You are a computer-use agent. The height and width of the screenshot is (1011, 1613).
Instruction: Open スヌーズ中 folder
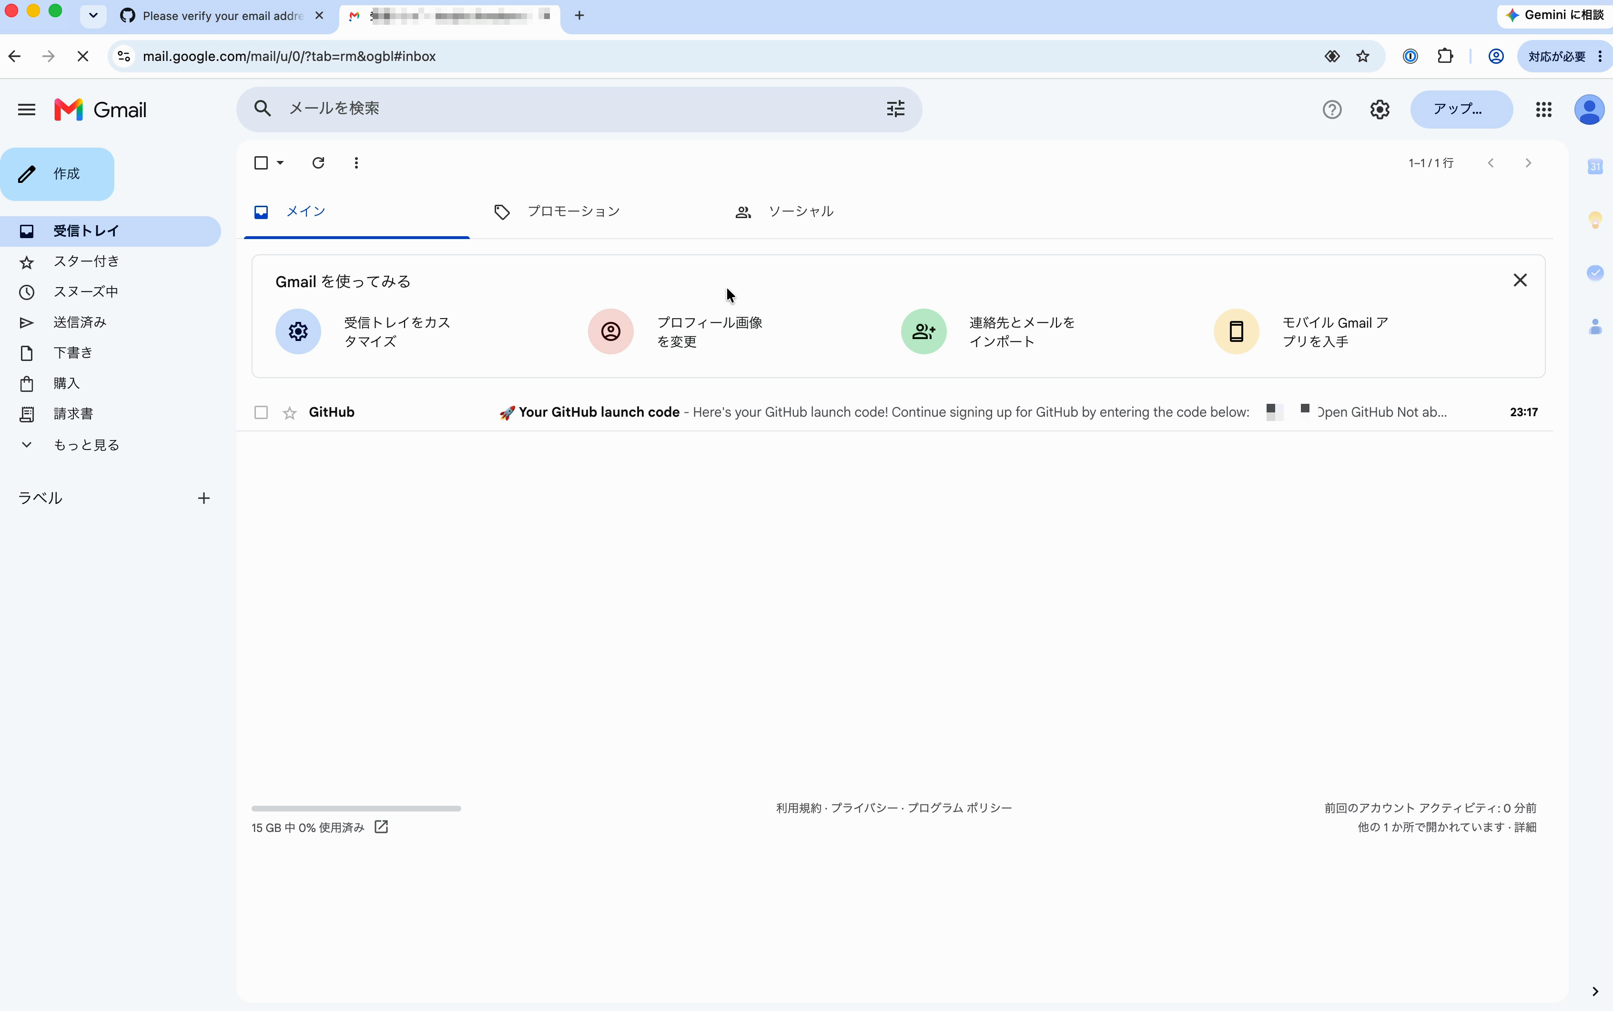click(x=111, y=292)
